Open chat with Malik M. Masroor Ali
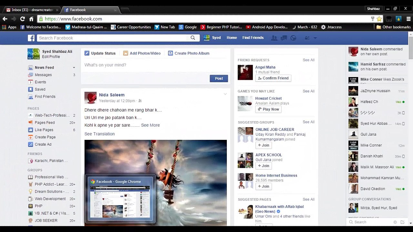The height and width of the screenshot is (232, 413). pos(377,167)
